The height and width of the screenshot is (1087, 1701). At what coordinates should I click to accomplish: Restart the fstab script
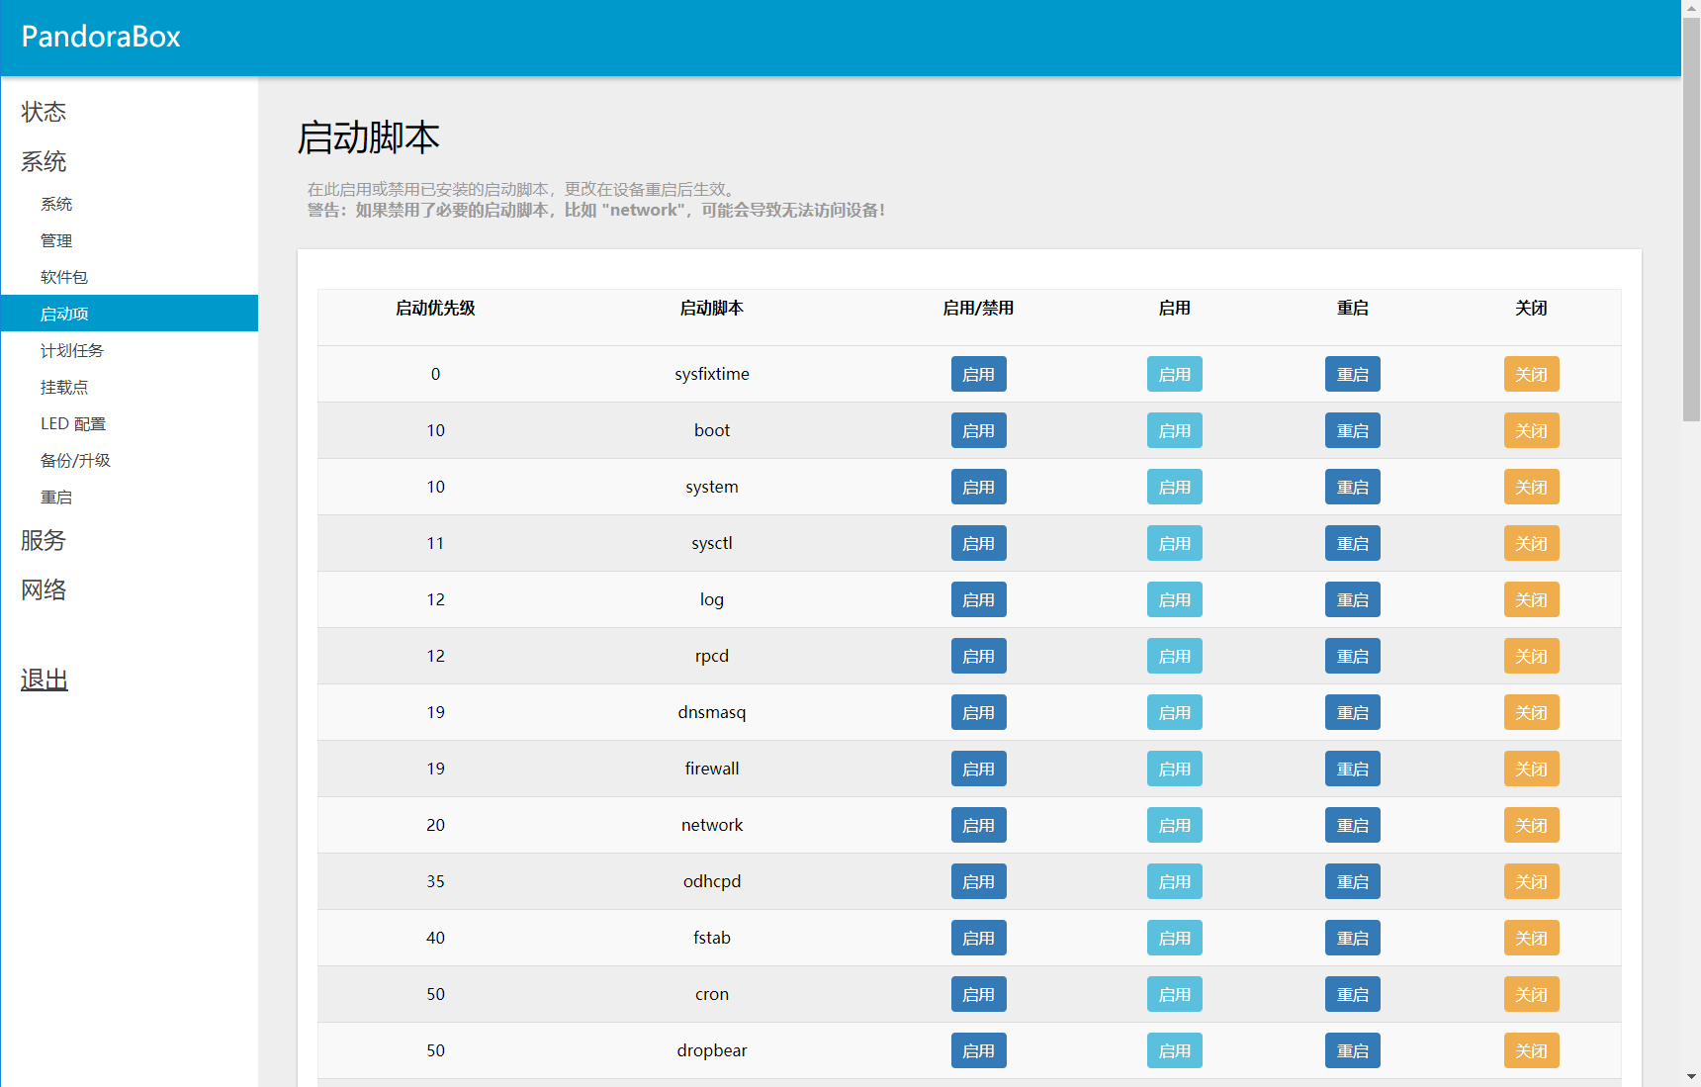point(1352,938)
